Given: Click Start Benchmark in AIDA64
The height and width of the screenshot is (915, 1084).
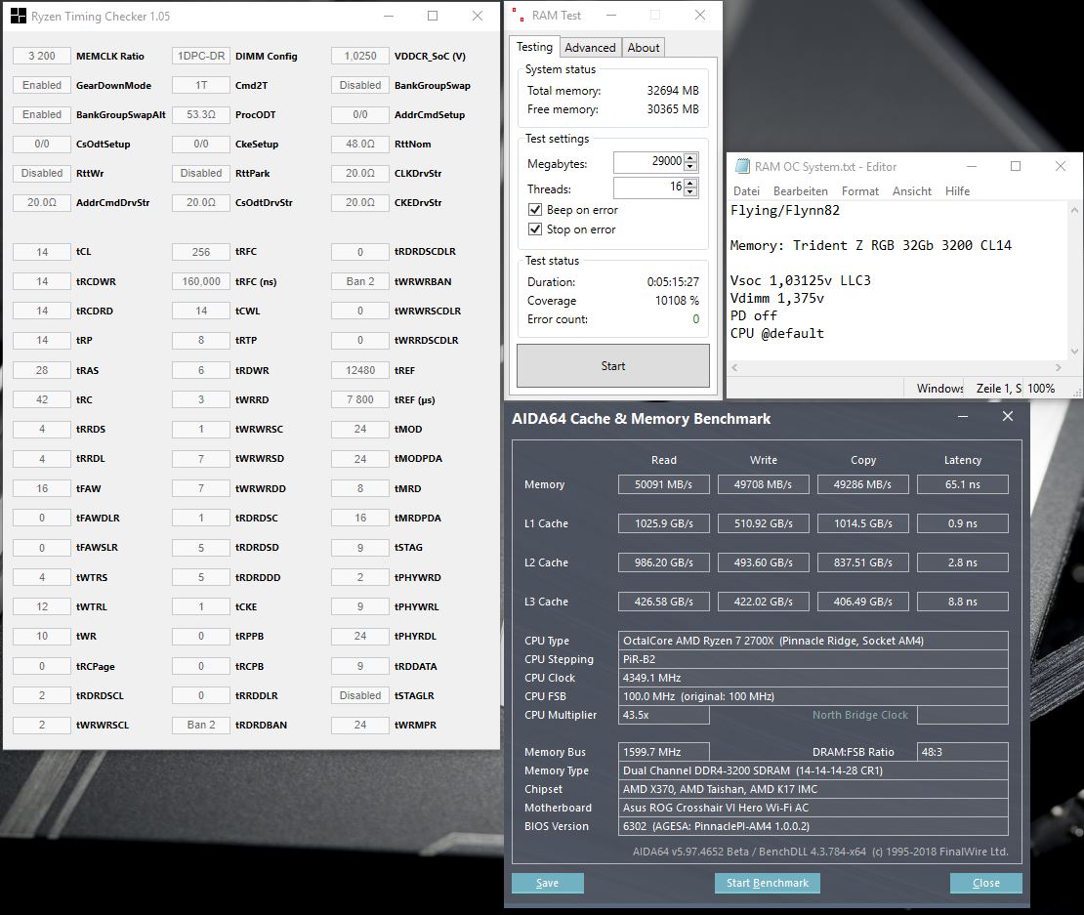Looking at the screenshot, I should pos(768,883).
